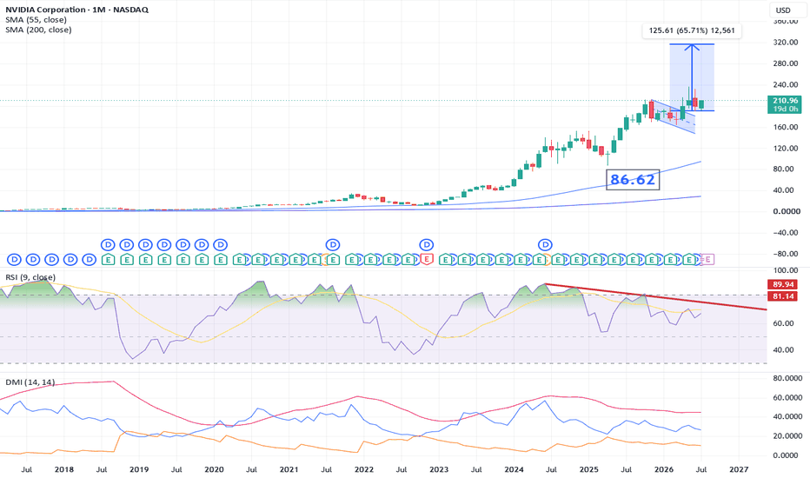Click the orange split marker near mid-2024
This screenshot has width=810, height=478.
coord(548,259)
